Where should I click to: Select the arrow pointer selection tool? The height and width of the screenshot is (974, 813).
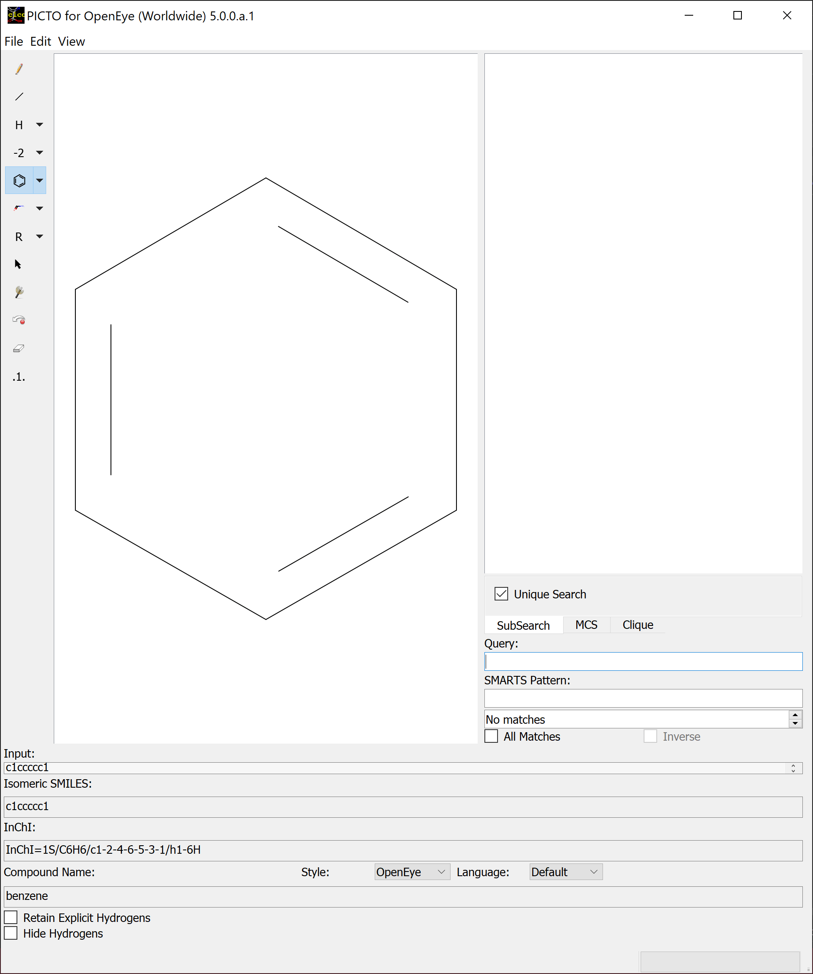pos(18,264)
